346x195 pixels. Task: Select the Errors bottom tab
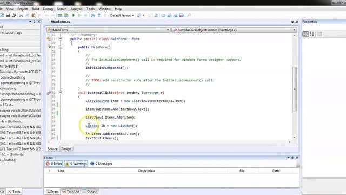[x=52, y=191]
